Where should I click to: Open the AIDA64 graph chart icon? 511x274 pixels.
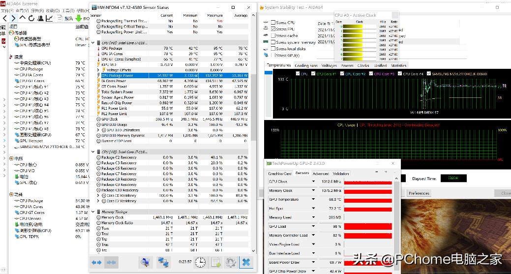click(49, 18)
